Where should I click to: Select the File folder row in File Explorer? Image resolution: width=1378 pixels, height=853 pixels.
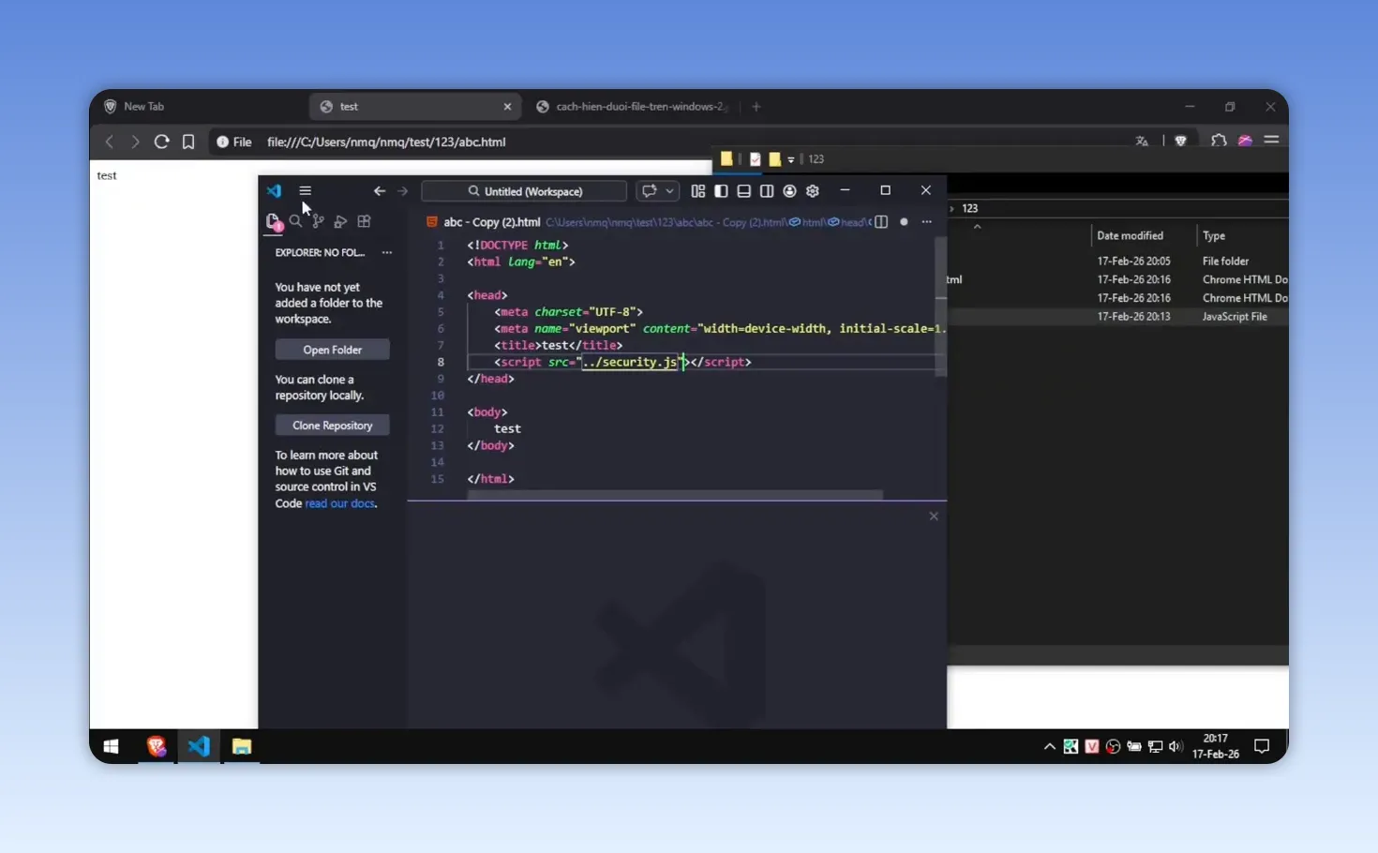(x=1117, y=262)
